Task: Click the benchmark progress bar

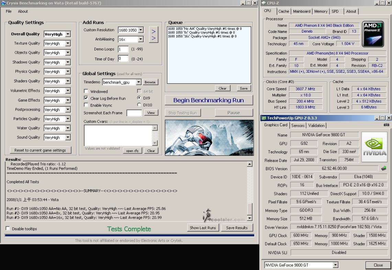Action: pos(129,235)
